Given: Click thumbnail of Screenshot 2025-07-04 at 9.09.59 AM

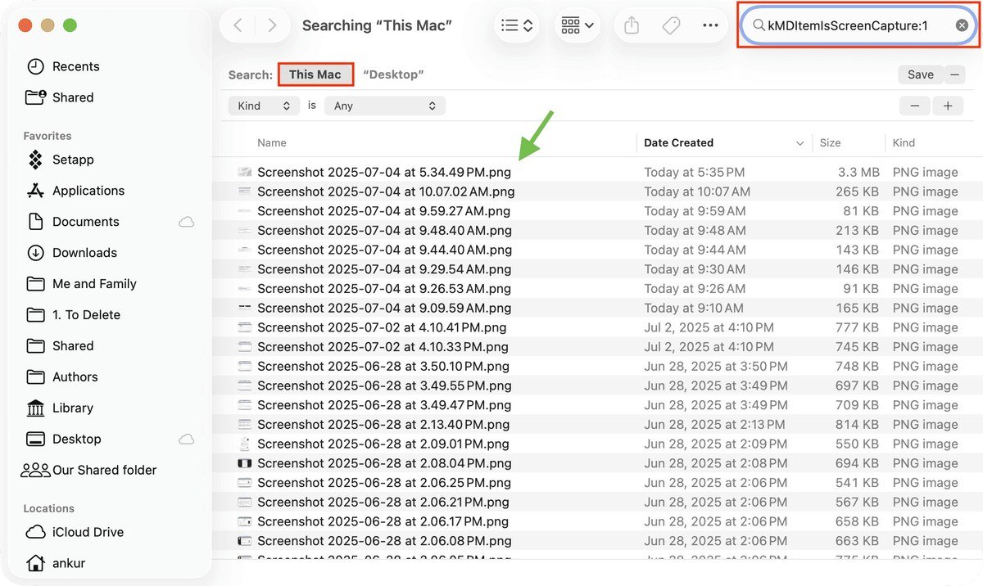Looking at the screenshot, I should pos(244,308).
